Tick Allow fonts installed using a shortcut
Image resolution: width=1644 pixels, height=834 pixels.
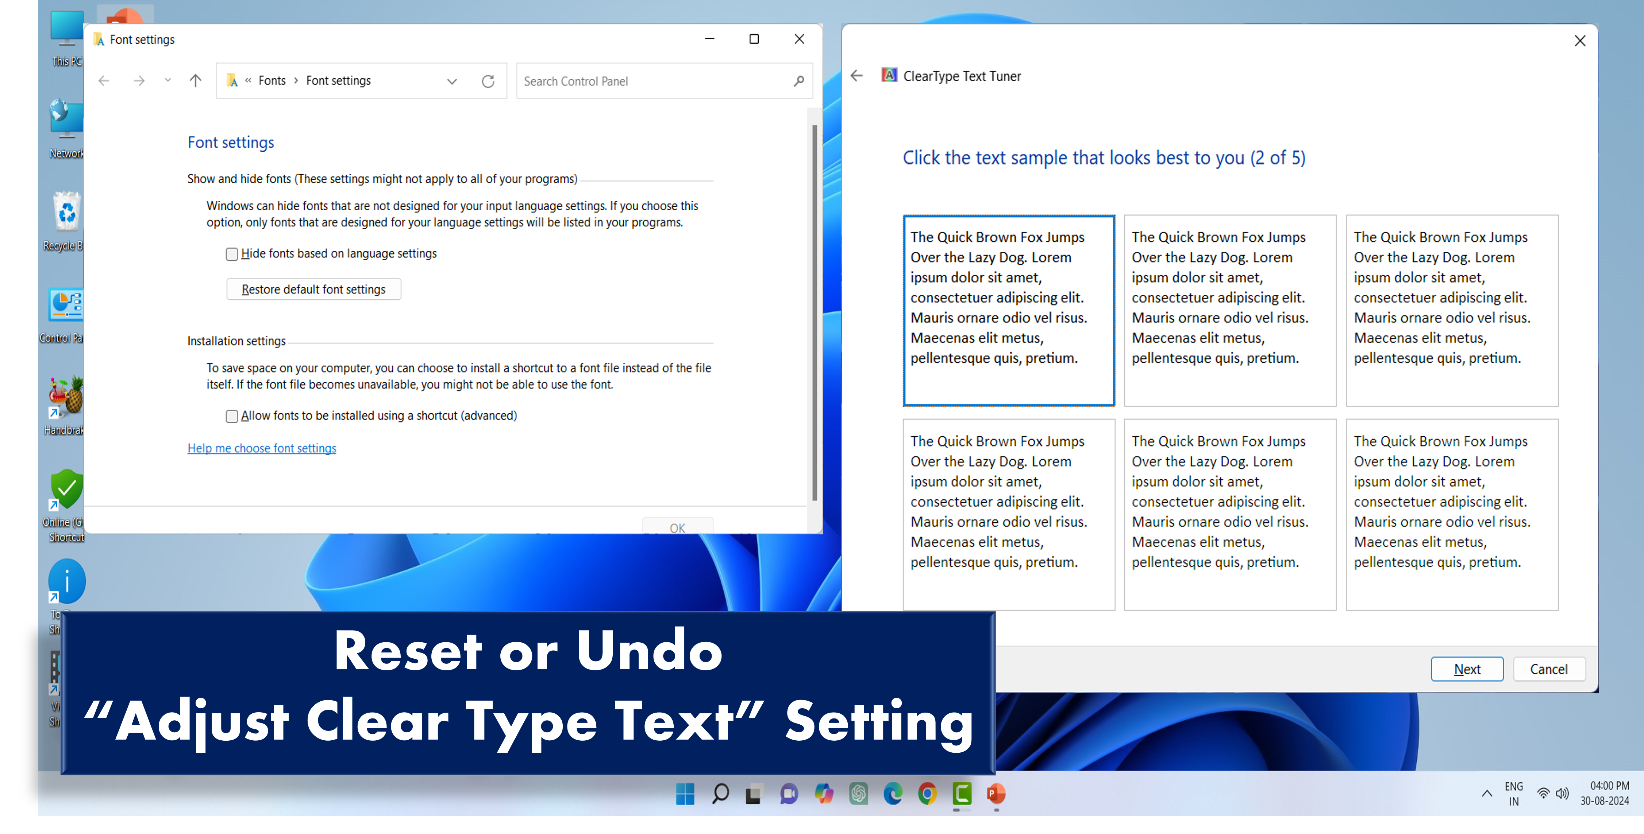(232, 416)
